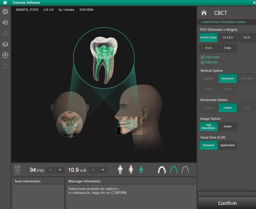Choose the child patient icon
The image size is (256, 209).
pos(141,170)
